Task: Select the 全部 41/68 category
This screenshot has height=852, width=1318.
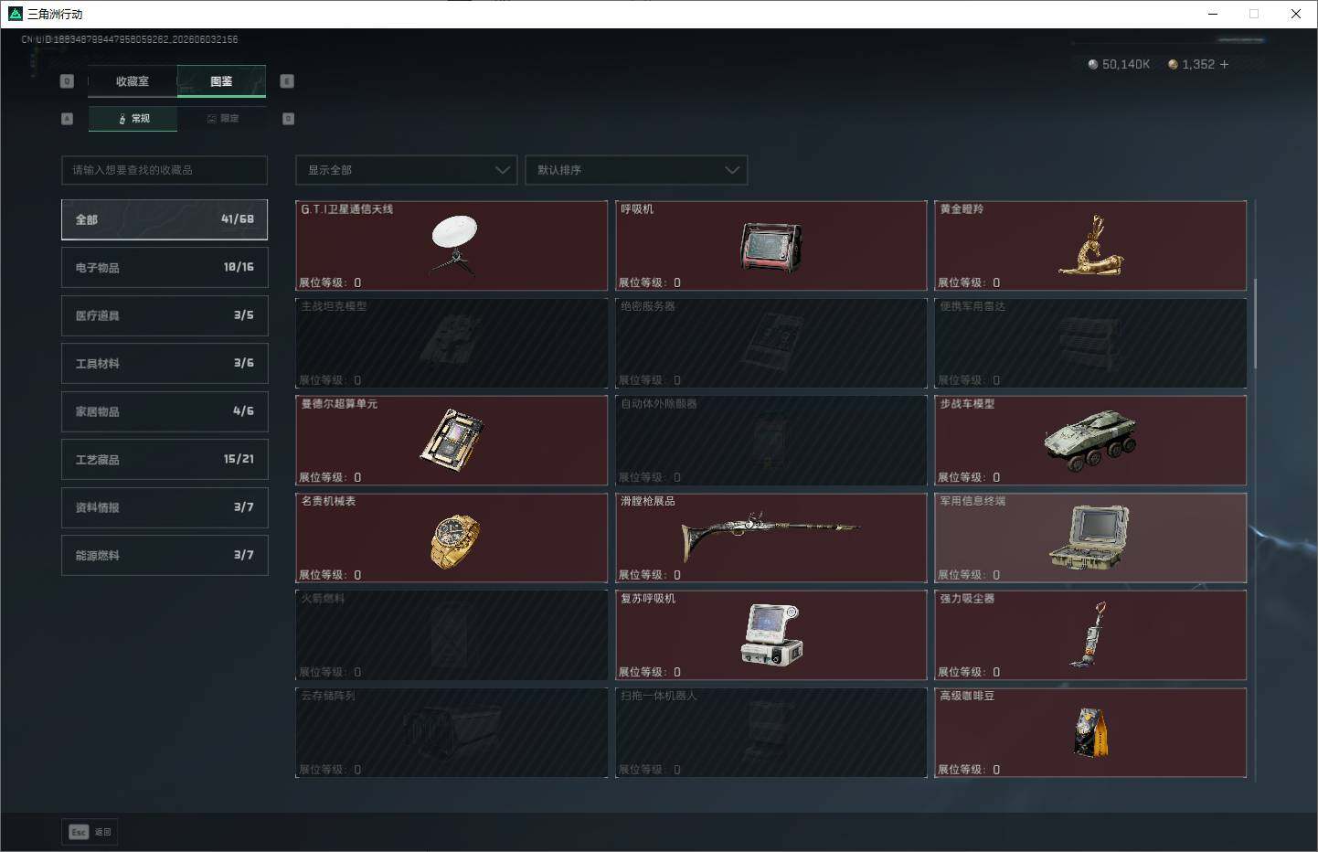Action: [x=165, y=219]
